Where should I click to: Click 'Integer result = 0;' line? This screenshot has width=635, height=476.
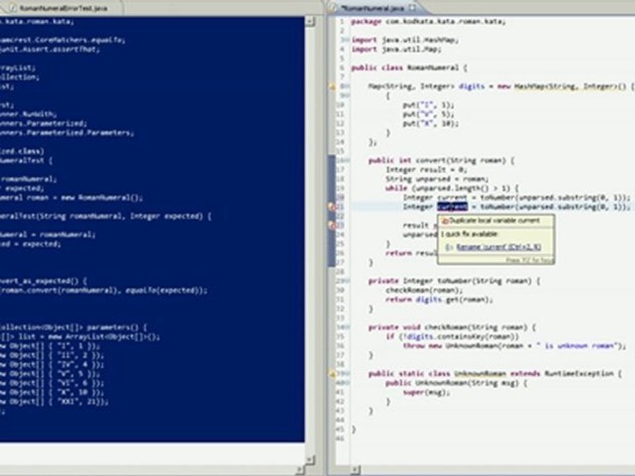[426, 170]
